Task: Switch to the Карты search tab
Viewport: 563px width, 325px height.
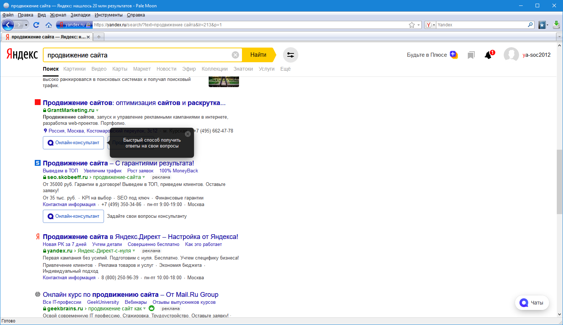Action: pos(120,69)
